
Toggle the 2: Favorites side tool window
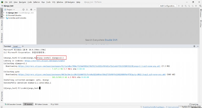2,96
